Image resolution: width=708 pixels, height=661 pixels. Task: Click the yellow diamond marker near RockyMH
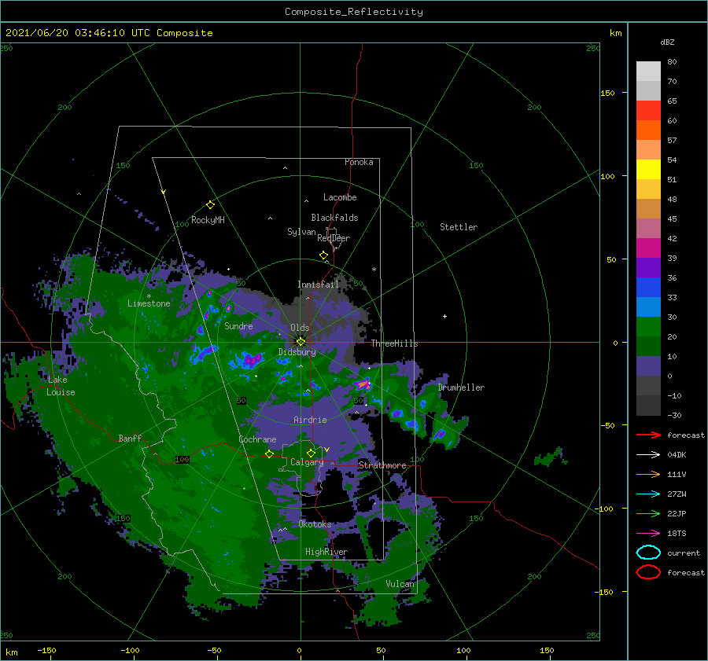point(210,205)
